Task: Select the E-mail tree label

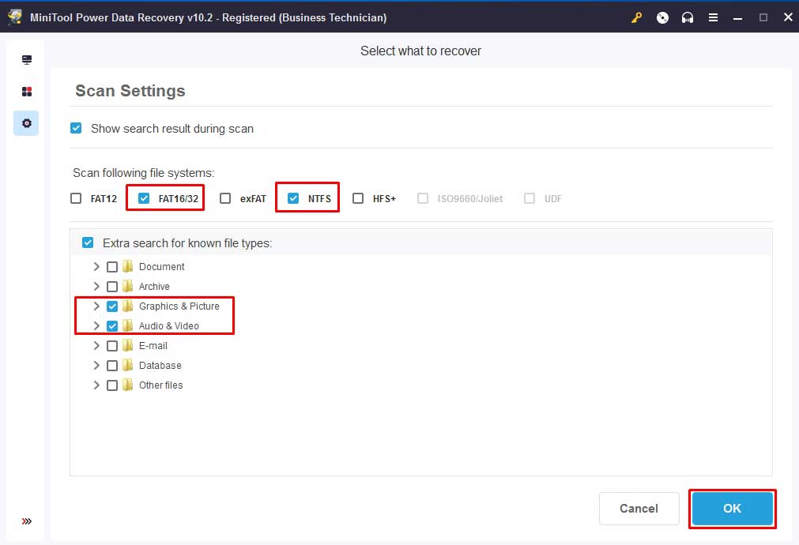Action: (153, 345)
